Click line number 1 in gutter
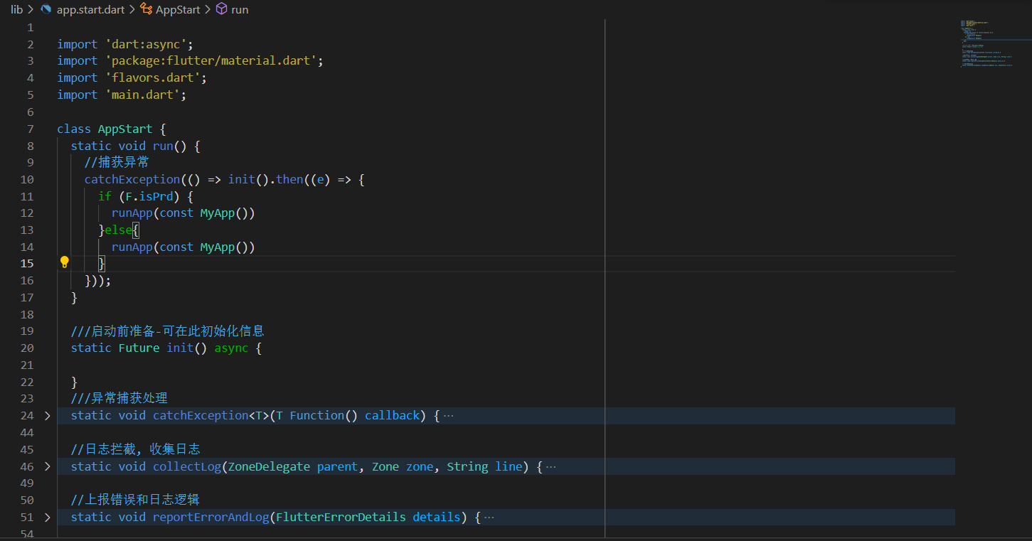 pos(30,27)
